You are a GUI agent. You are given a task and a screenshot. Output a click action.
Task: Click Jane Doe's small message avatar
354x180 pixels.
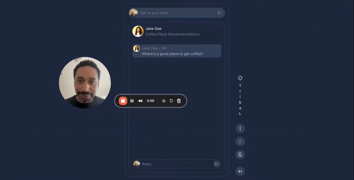(137, 48)
